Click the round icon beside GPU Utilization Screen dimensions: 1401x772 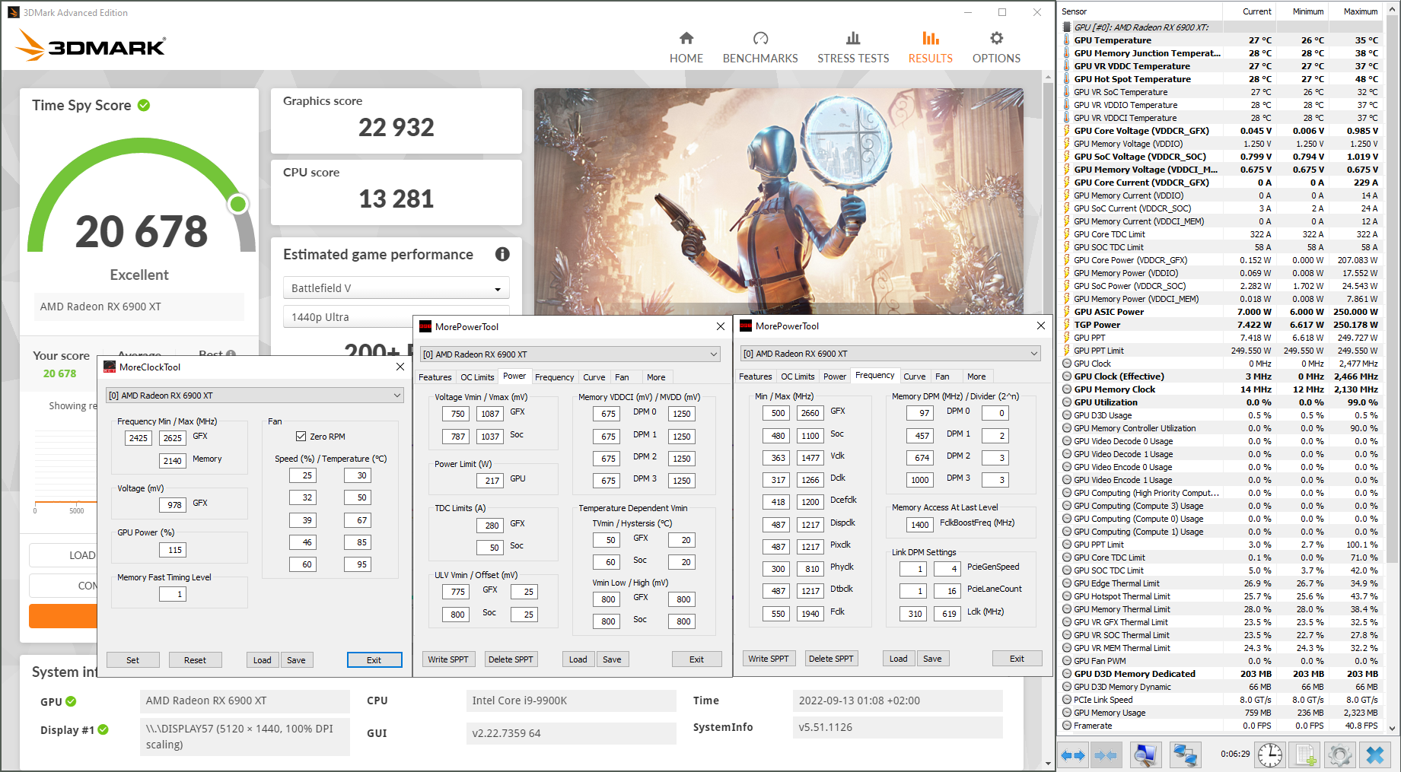tap(1067, 402)
